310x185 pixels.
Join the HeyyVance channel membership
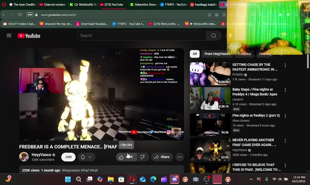pyautogui.click(x=68, y=157)
